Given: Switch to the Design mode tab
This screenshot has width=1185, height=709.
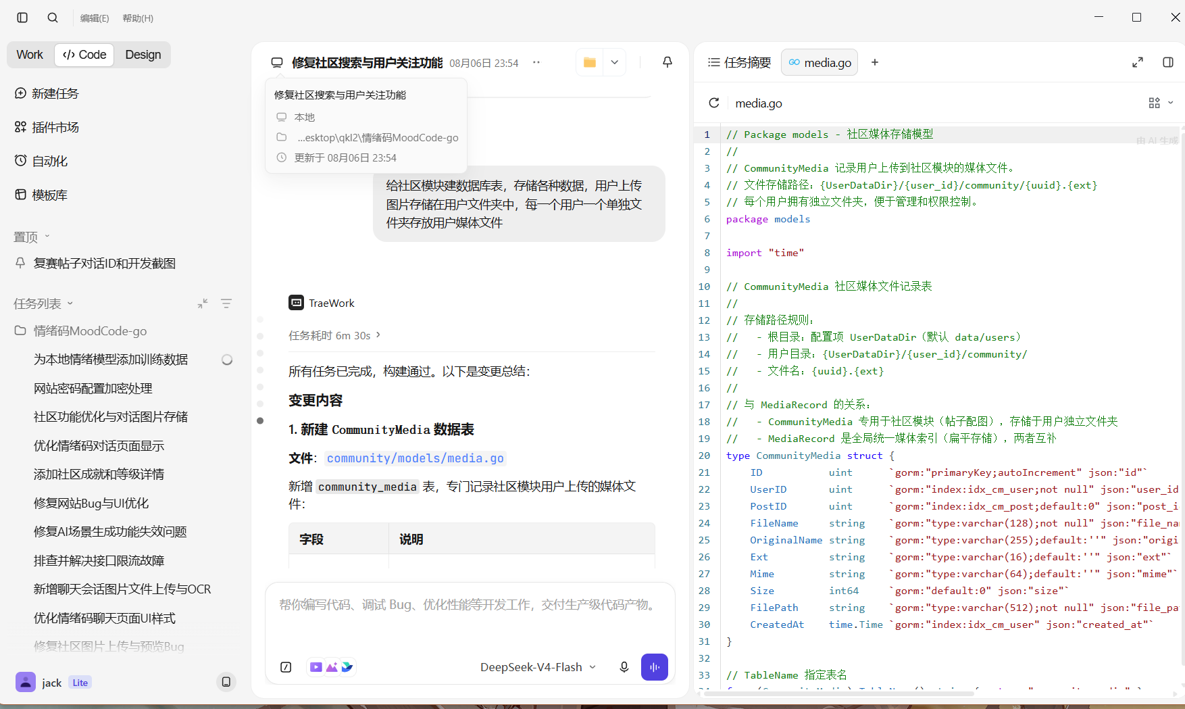Looking at the screenshot, I should click(x=143, y=55).
